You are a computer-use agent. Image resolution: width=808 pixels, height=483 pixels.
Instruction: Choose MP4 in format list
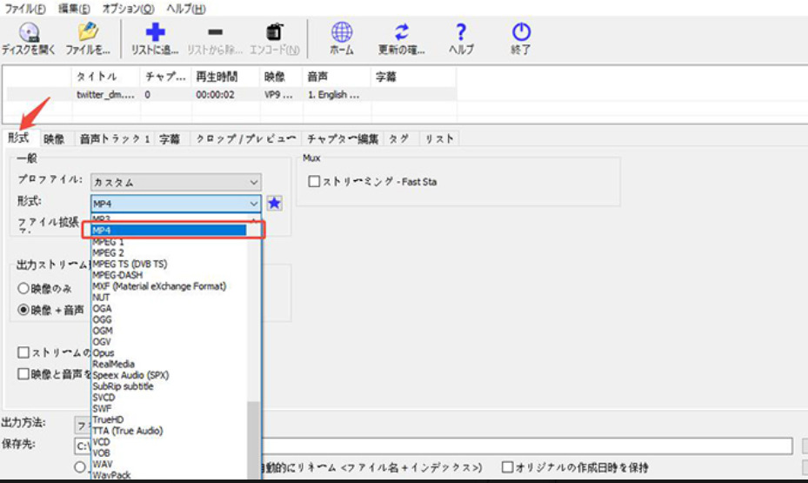coord(169,231)
